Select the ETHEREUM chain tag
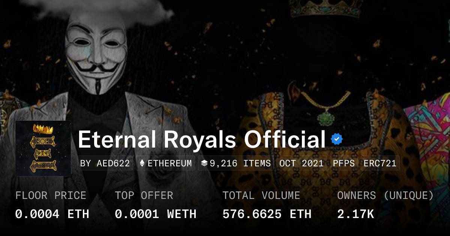This screenshot has height=236, width=450. [165, 163]
